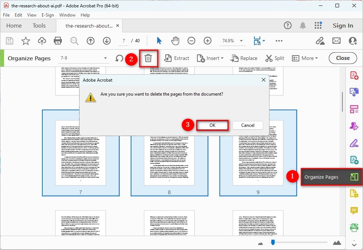Split the document with the scissors icon

[x=275, y=58]
